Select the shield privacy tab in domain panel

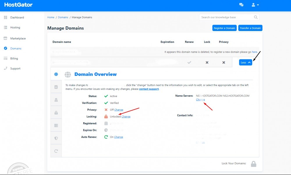[x=56, y=138]
